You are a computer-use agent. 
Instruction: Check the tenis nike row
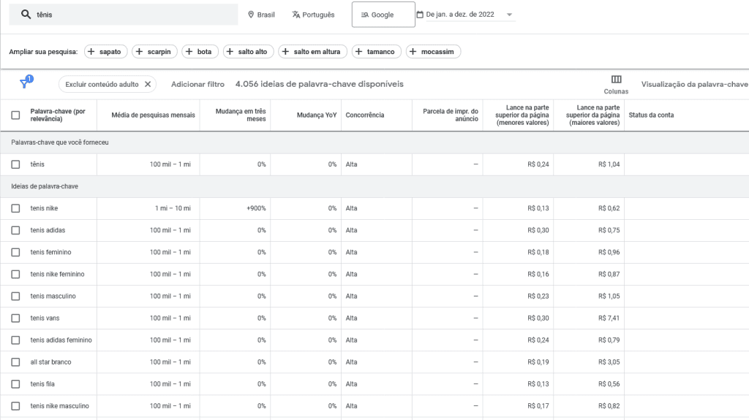coord(16,208)
